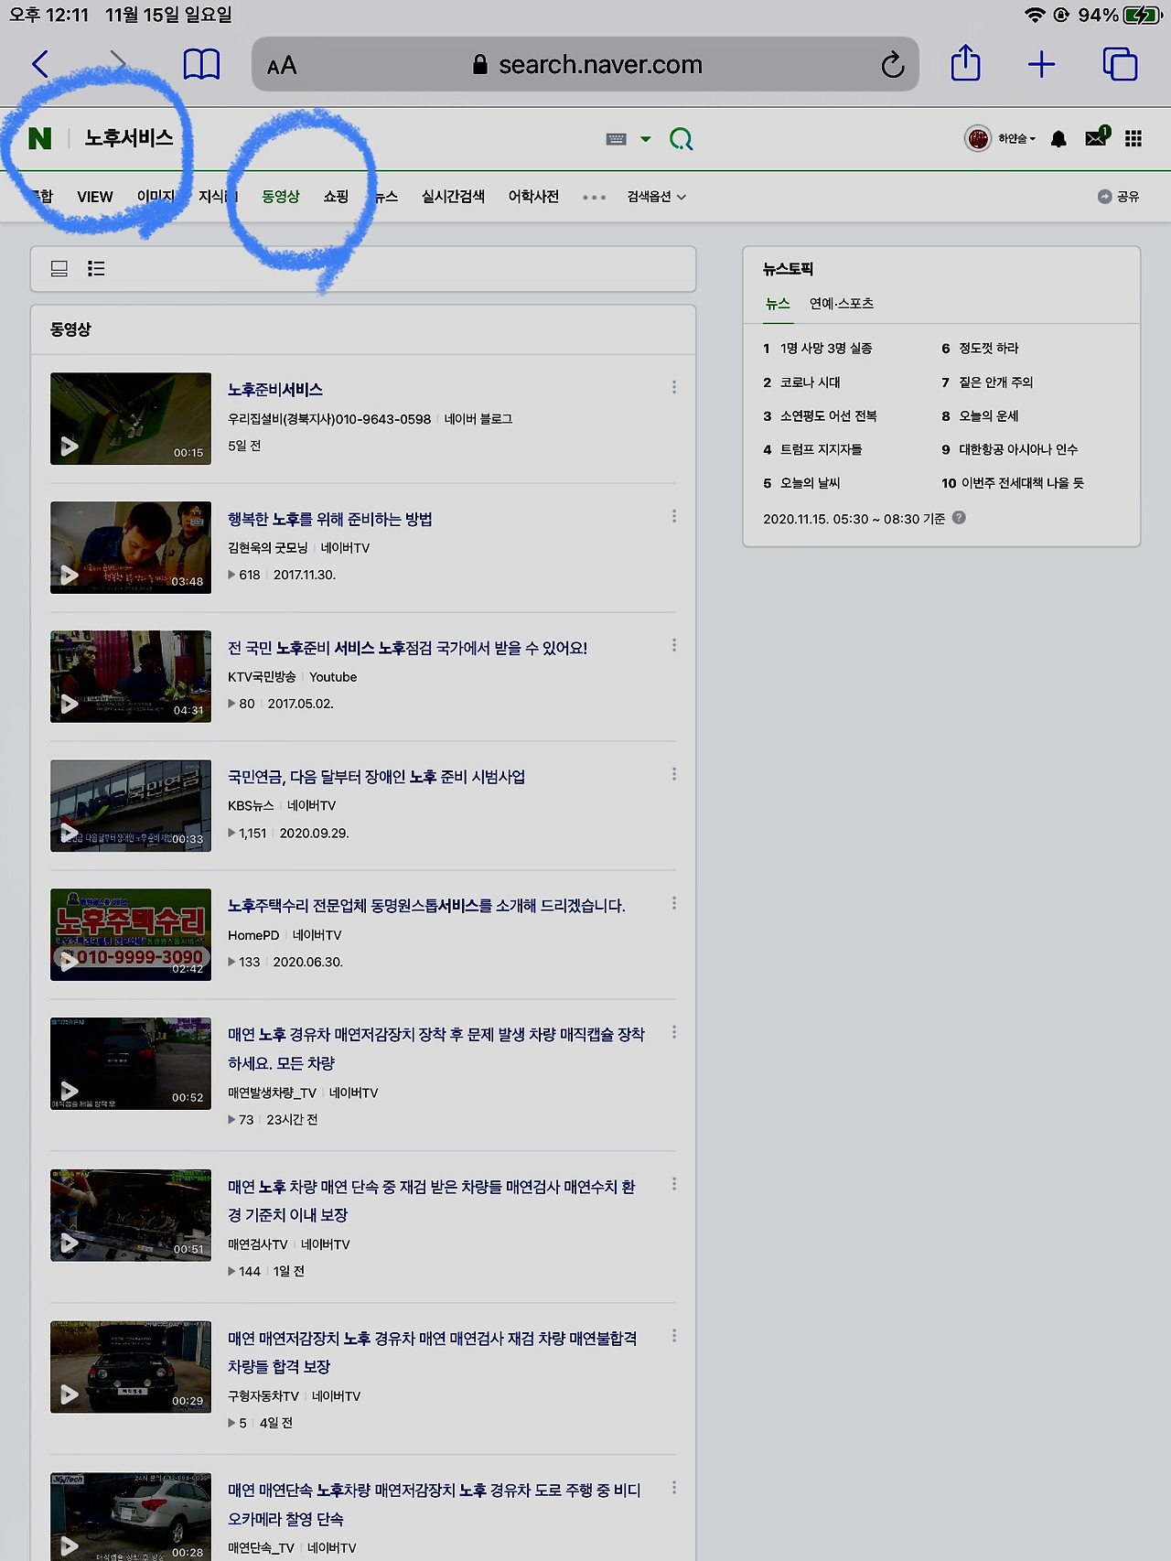Screen dimensions: 1171x1561
Task: Open the 노후준비서비스 video title link
Action: (x=275, y=390)
